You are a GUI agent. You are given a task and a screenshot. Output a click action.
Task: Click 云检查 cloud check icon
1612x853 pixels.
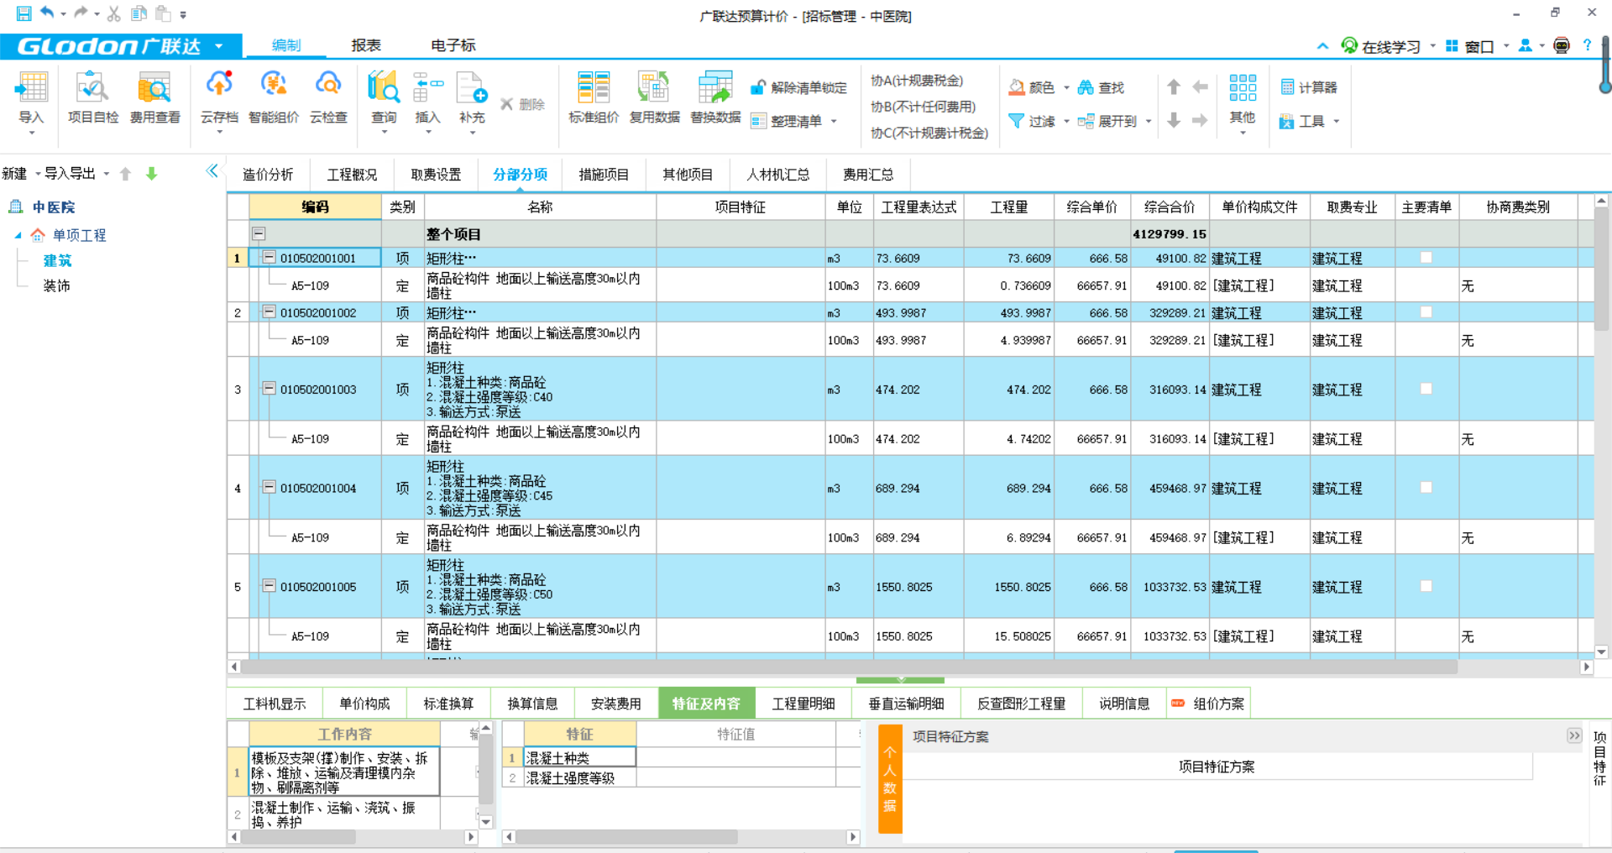(328, 85)
